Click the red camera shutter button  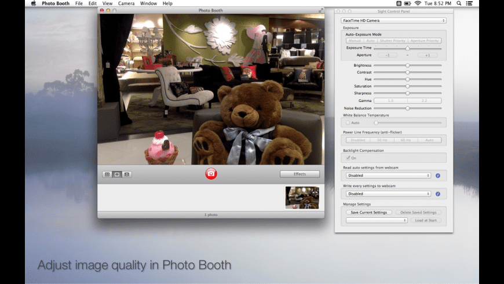click(x=211, y=174)
